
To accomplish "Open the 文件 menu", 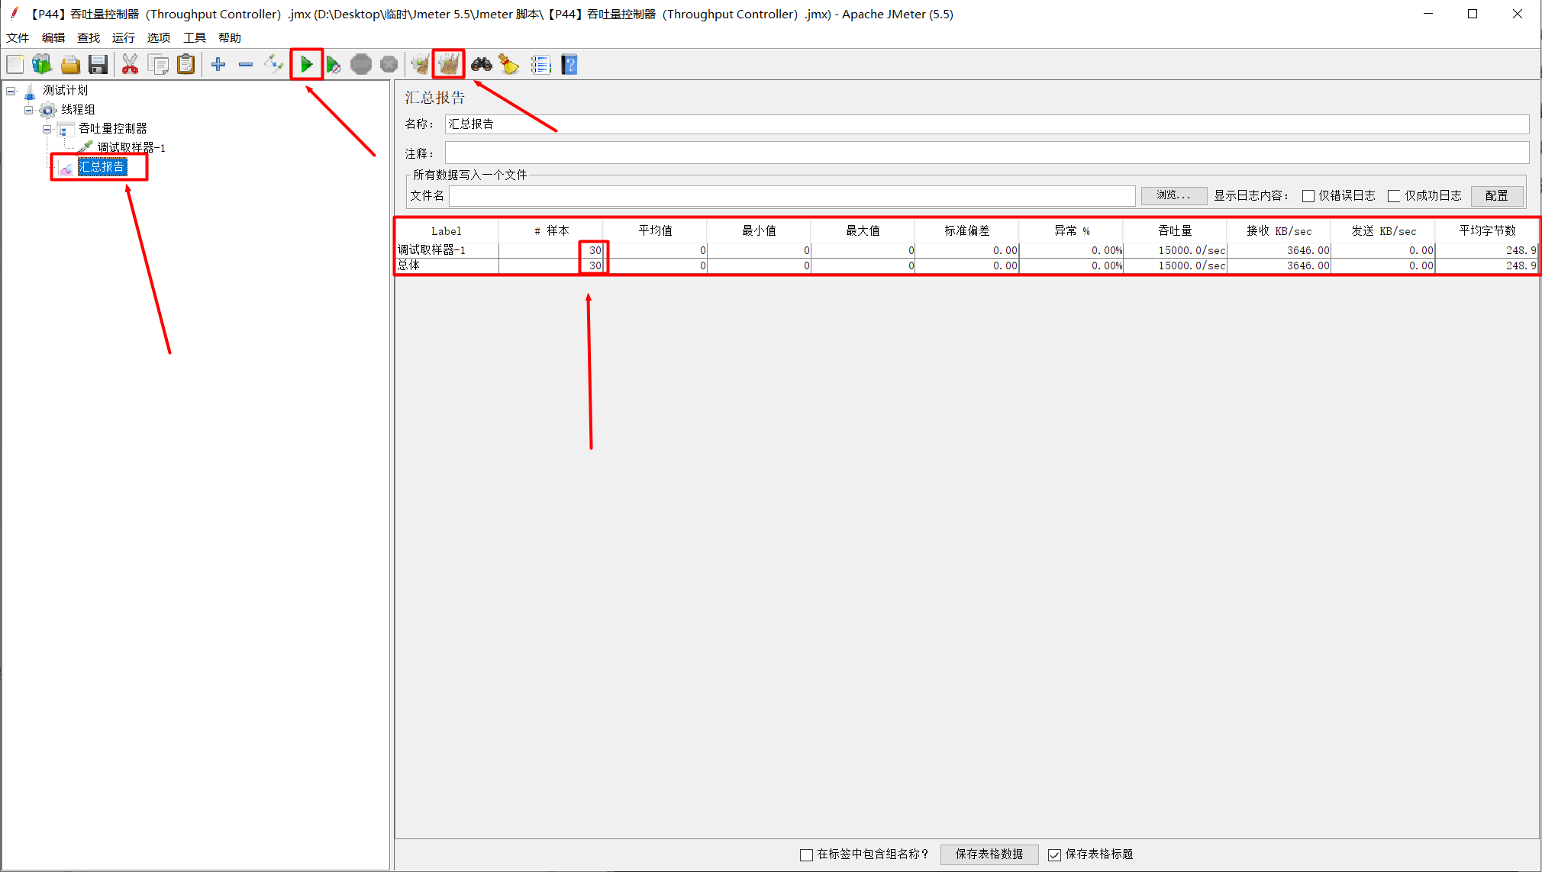I will coord(18,37).
